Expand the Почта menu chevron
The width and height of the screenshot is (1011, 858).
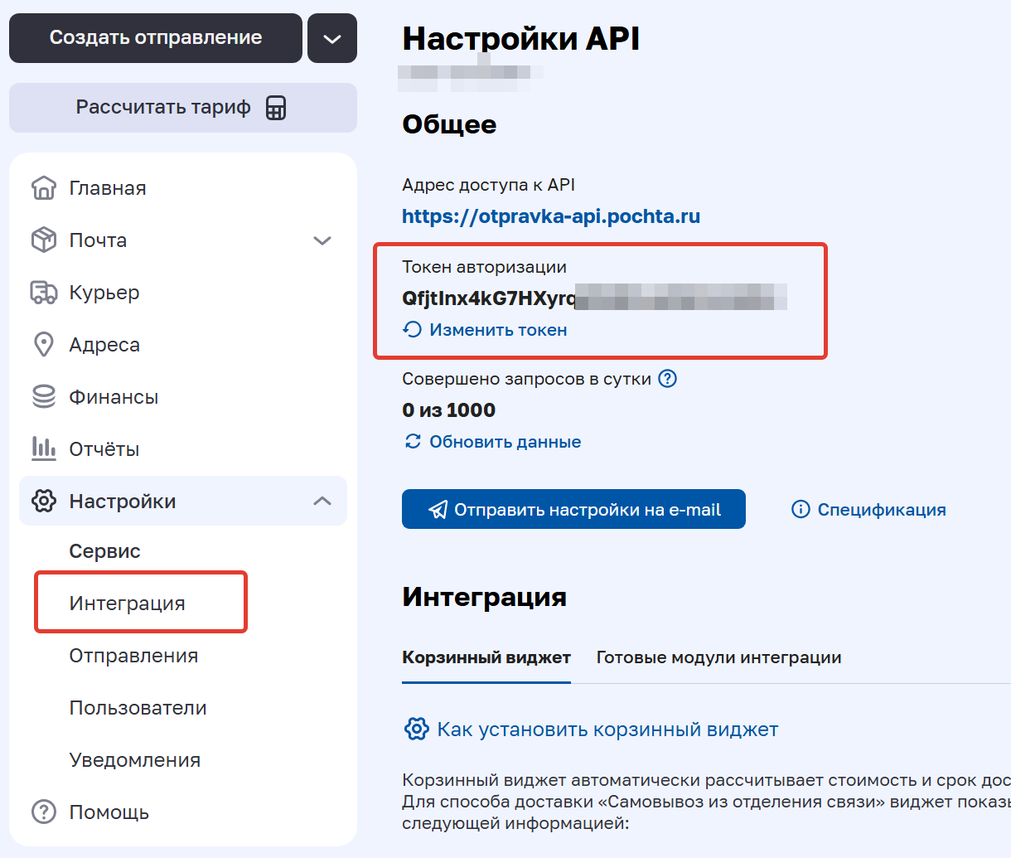coord(323,240)
